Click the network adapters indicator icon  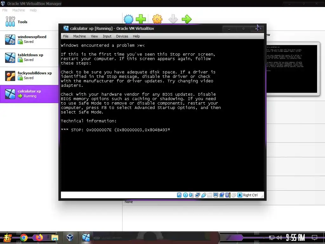pos(197,195)
